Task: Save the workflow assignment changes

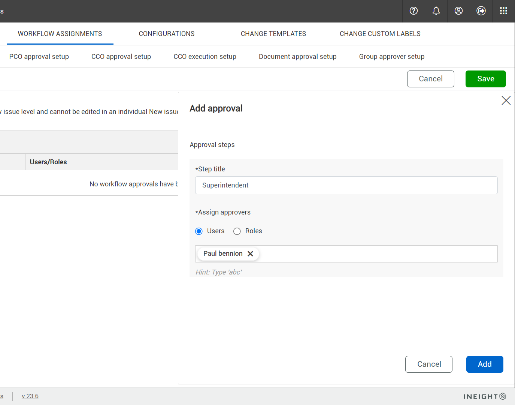Action: pyautogui.click(x=485, y=79)
